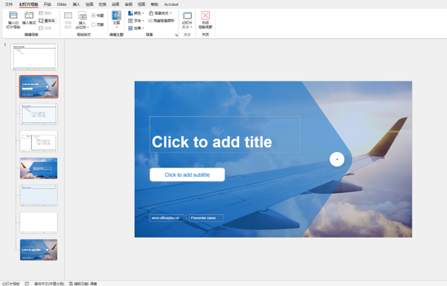Image resolution: width=447 pixels, height=286 pixels.
Task: Switch to the 绘图 (Draw) tab
Action: coord(90,4)
